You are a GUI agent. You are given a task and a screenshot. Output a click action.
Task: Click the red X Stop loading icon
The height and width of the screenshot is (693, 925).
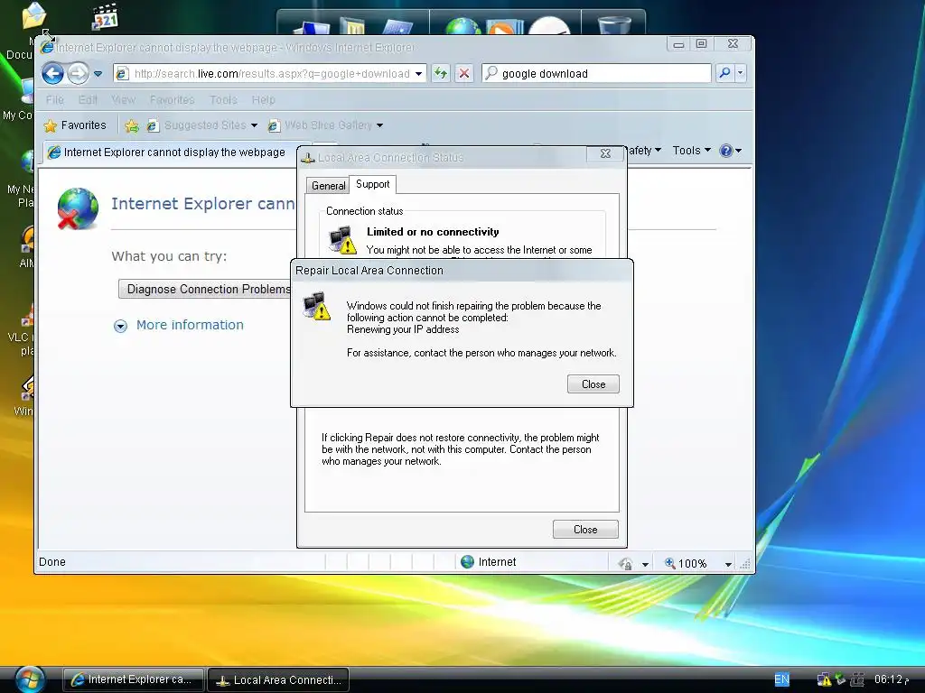pos(464,74)
